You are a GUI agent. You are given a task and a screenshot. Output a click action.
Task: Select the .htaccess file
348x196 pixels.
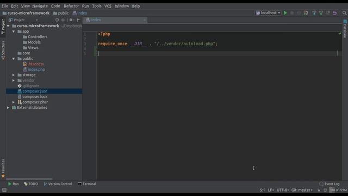[34, 64]
